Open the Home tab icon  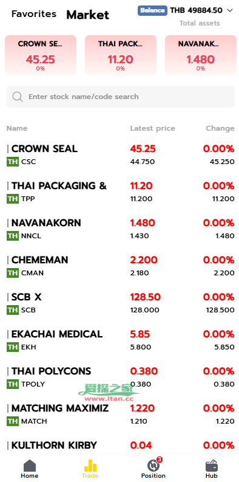[x=30, y=466]
